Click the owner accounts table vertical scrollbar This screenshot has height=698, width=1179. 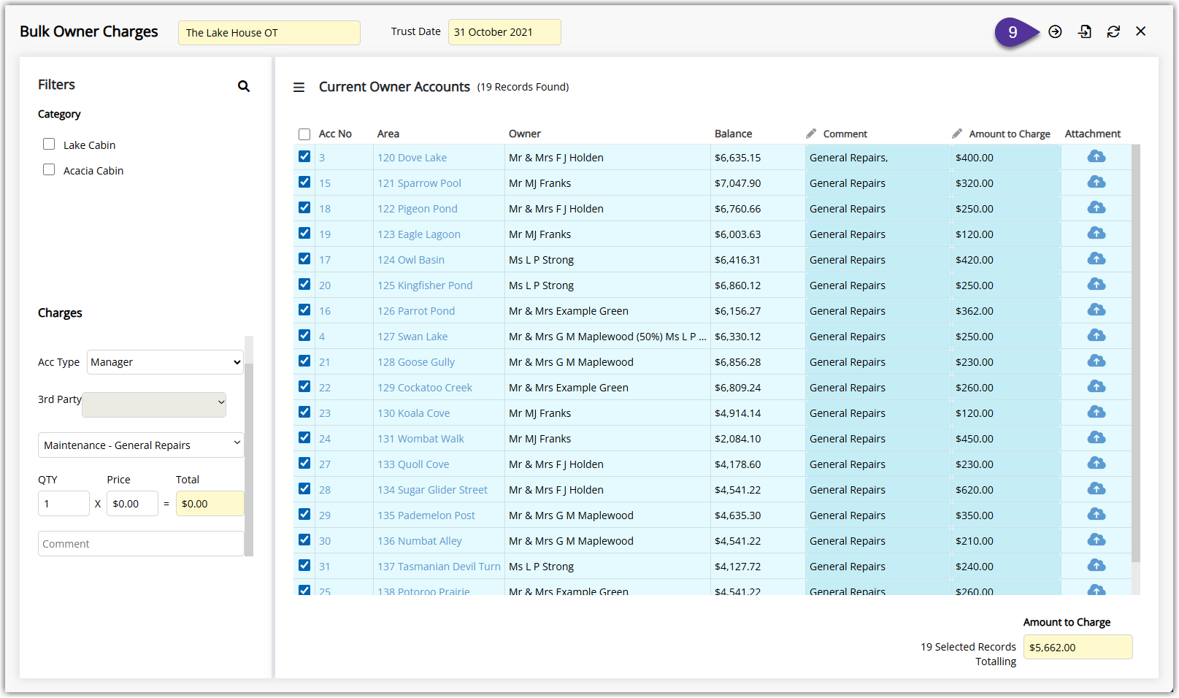click(x=1136, y=353)
